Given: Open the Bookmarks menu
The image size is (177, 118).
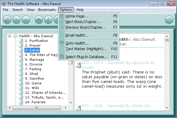Looking at the screenshot, I should [47, 10].
